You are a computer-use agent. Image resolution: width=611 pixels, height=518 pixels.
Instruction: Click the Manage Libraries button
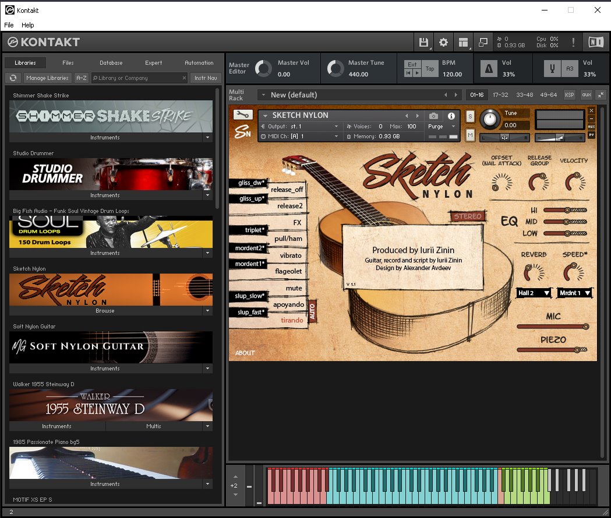pos(48,78)
